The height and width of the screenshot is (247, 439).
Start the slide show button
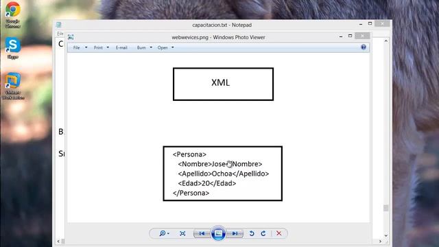coord(218,233)
